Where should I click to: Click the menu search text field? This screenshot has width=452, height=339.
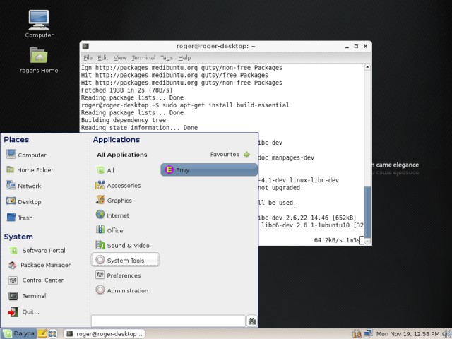point(168,321)
